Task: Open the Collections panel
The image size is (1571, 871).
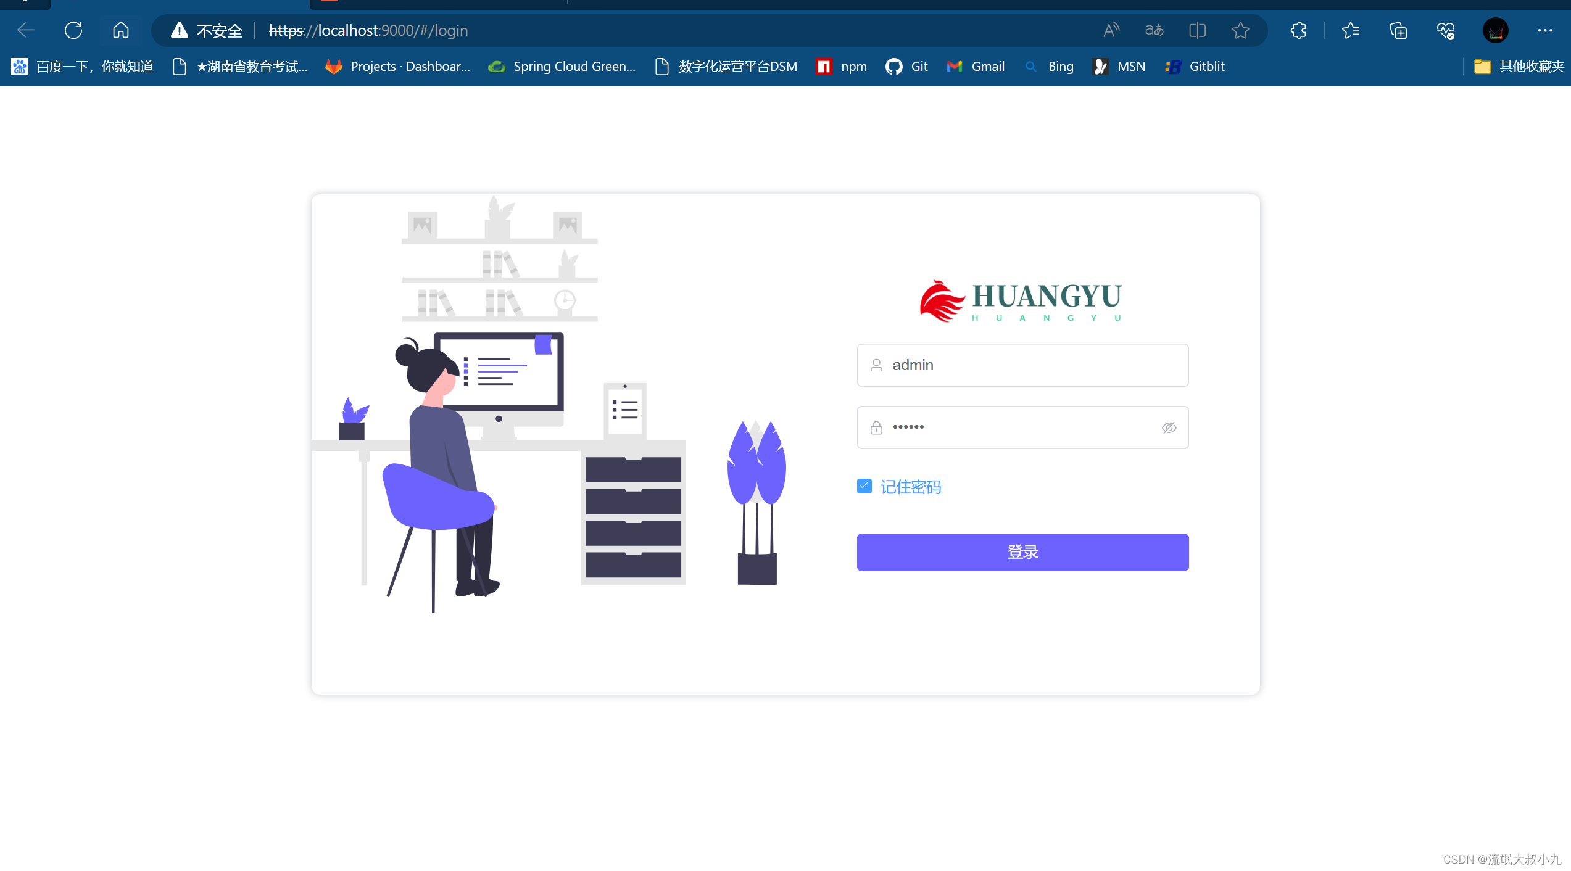Action: (x=1398, y=30)
